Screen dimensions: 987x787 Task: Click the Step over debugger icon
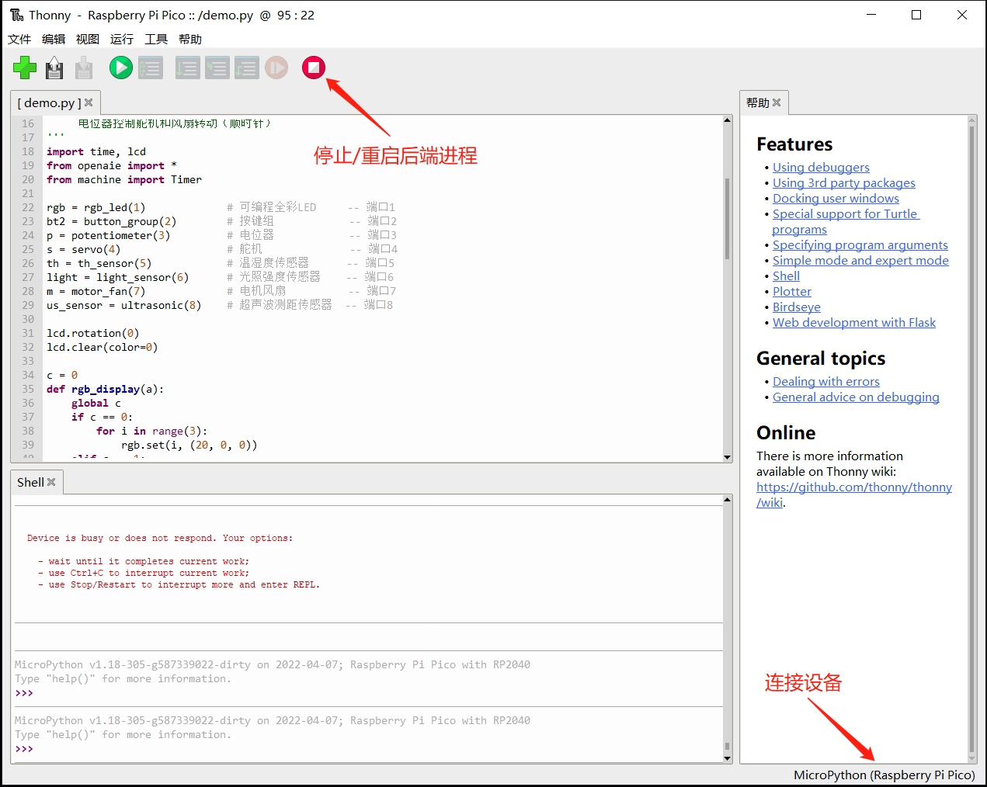187,68
